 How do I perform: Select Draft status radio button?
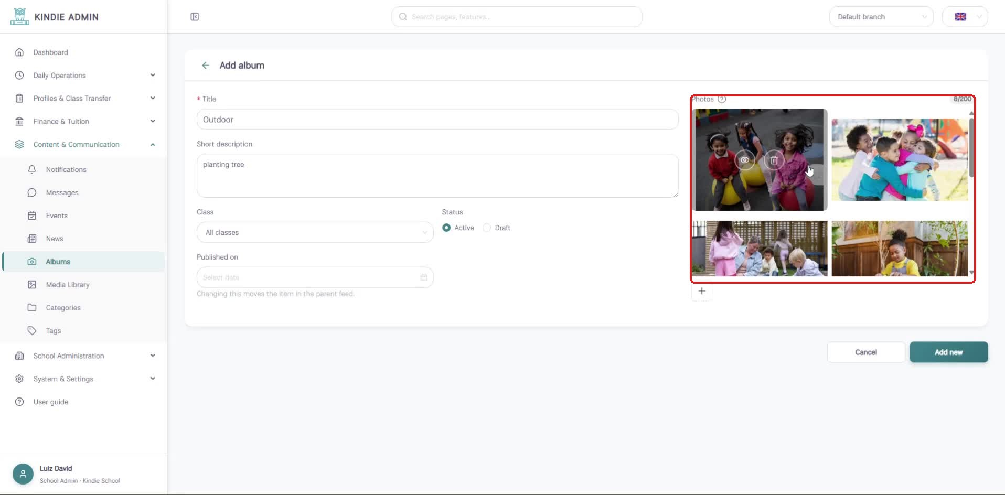pyautogui.click(x=487, y=228)
